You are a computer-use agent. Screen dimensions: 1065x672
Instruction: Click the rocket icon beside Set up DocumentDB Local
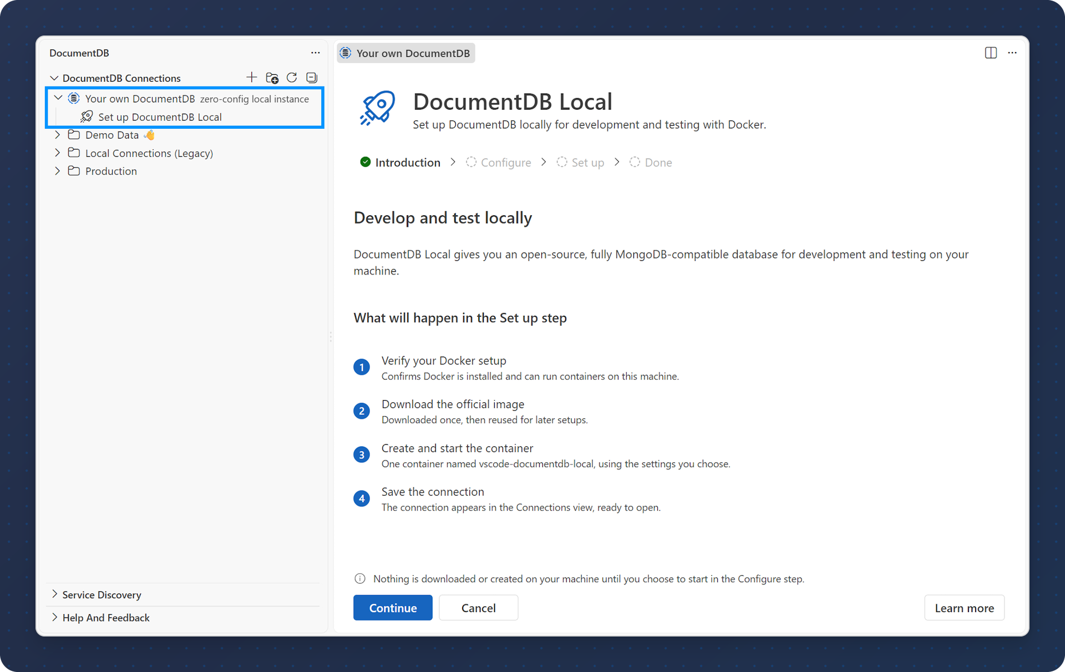(x=87, y=117)
